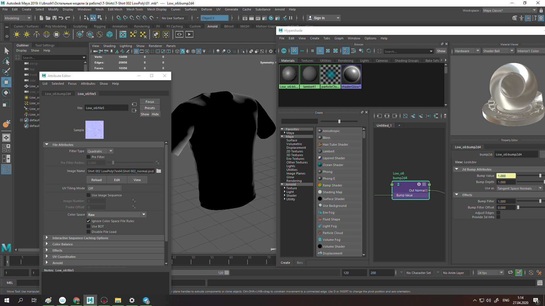Click the Reload image button
Viewport: 545px width, 306px height.
(97, 180)
